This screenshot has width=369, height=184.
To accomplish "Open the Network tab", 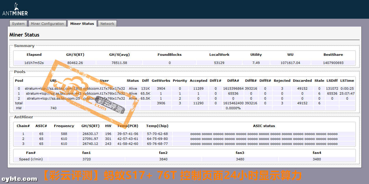I will [107, 24].
